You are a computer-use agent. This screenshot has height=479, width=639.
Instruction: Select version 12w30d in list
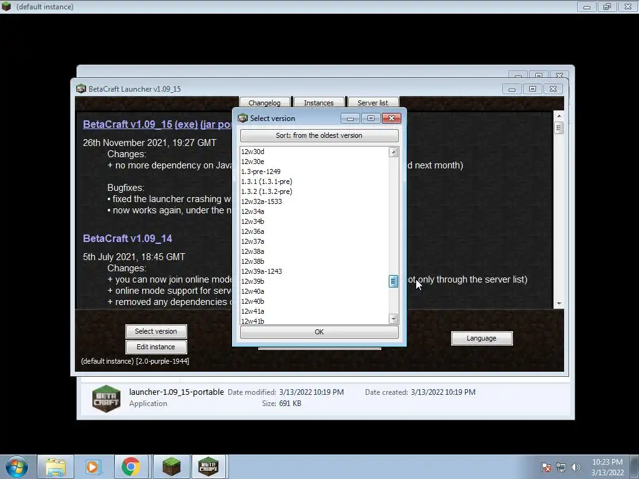click(315, 152)
